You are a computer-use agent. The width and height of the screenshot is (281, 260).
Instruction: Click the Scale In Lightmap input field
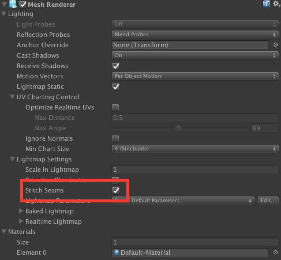195,170
